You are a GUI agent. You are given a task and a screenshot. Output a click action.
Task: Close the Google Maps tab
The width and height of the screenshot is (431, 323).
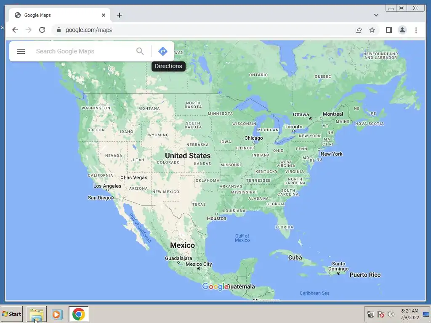[x=104, y=15]
